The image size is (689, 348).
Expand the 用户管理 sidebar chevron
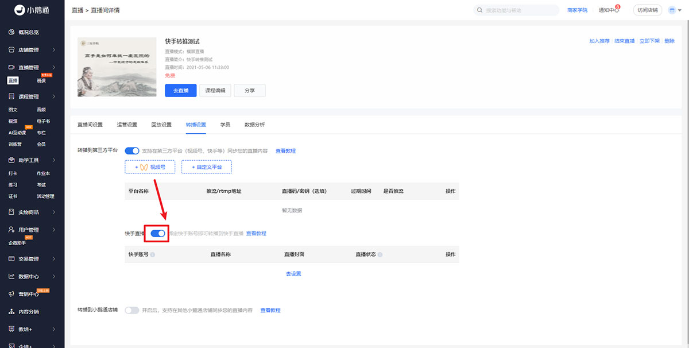[x=53, y=230]
